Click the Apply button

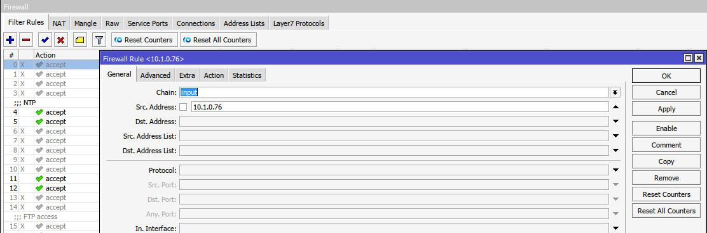click(x=666, y=109)
